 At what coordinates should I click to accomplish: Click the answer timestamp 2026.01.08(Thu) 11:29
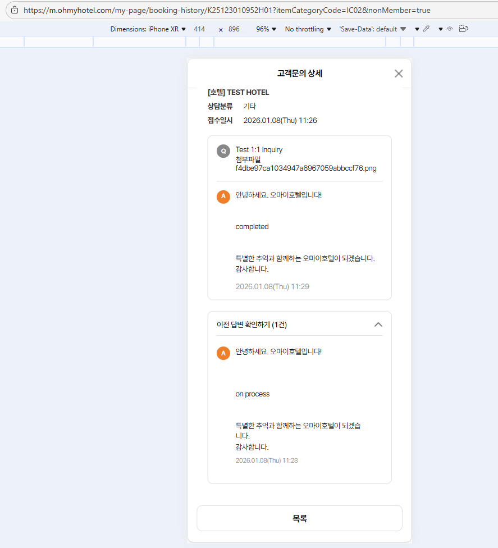[272, 286]
